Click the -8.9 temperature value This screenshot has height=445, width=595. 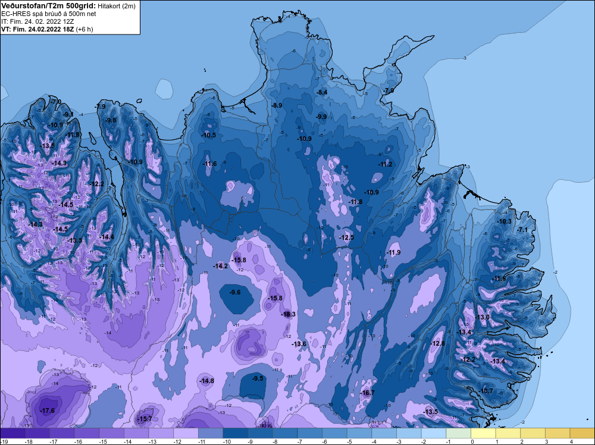coord(277,105)
